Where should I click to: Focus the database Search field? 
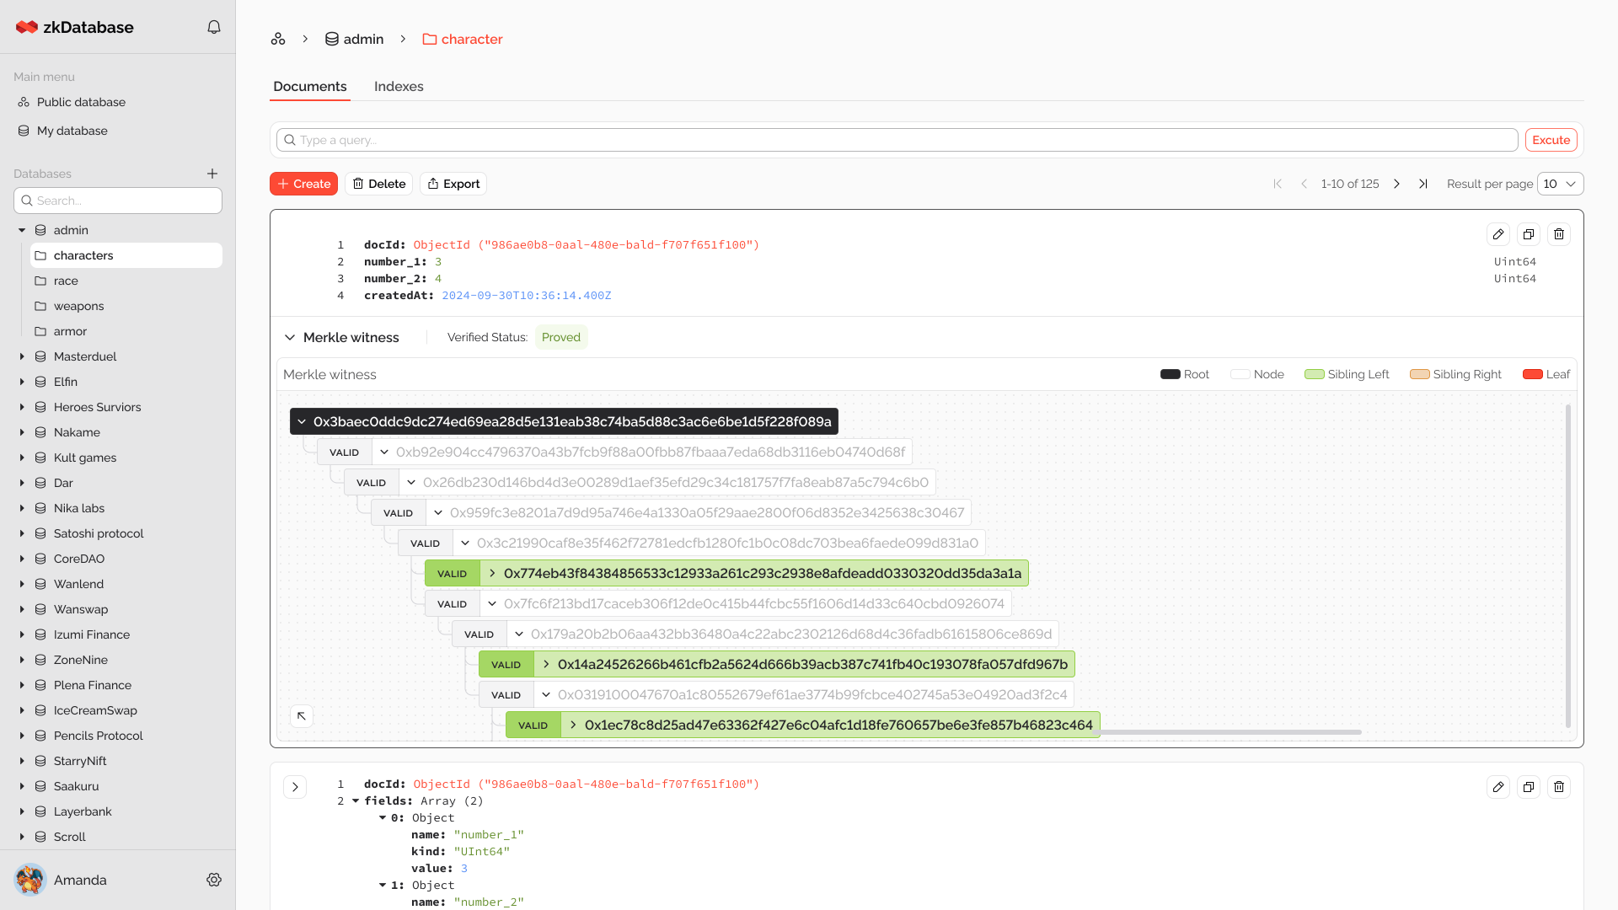click(x=118, y=201)
